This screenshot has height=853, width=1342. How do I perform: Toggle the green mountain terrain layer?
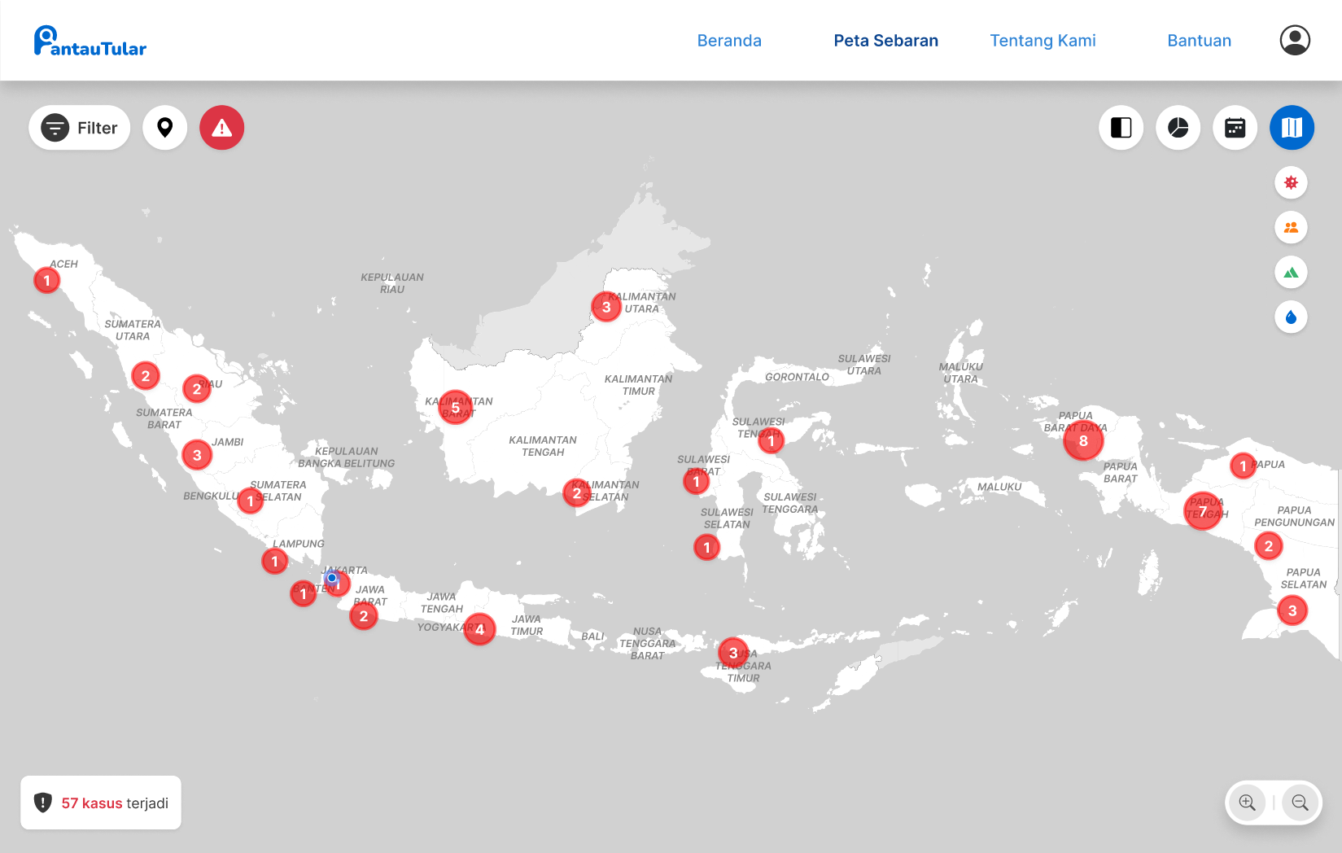pos(1291,273)
